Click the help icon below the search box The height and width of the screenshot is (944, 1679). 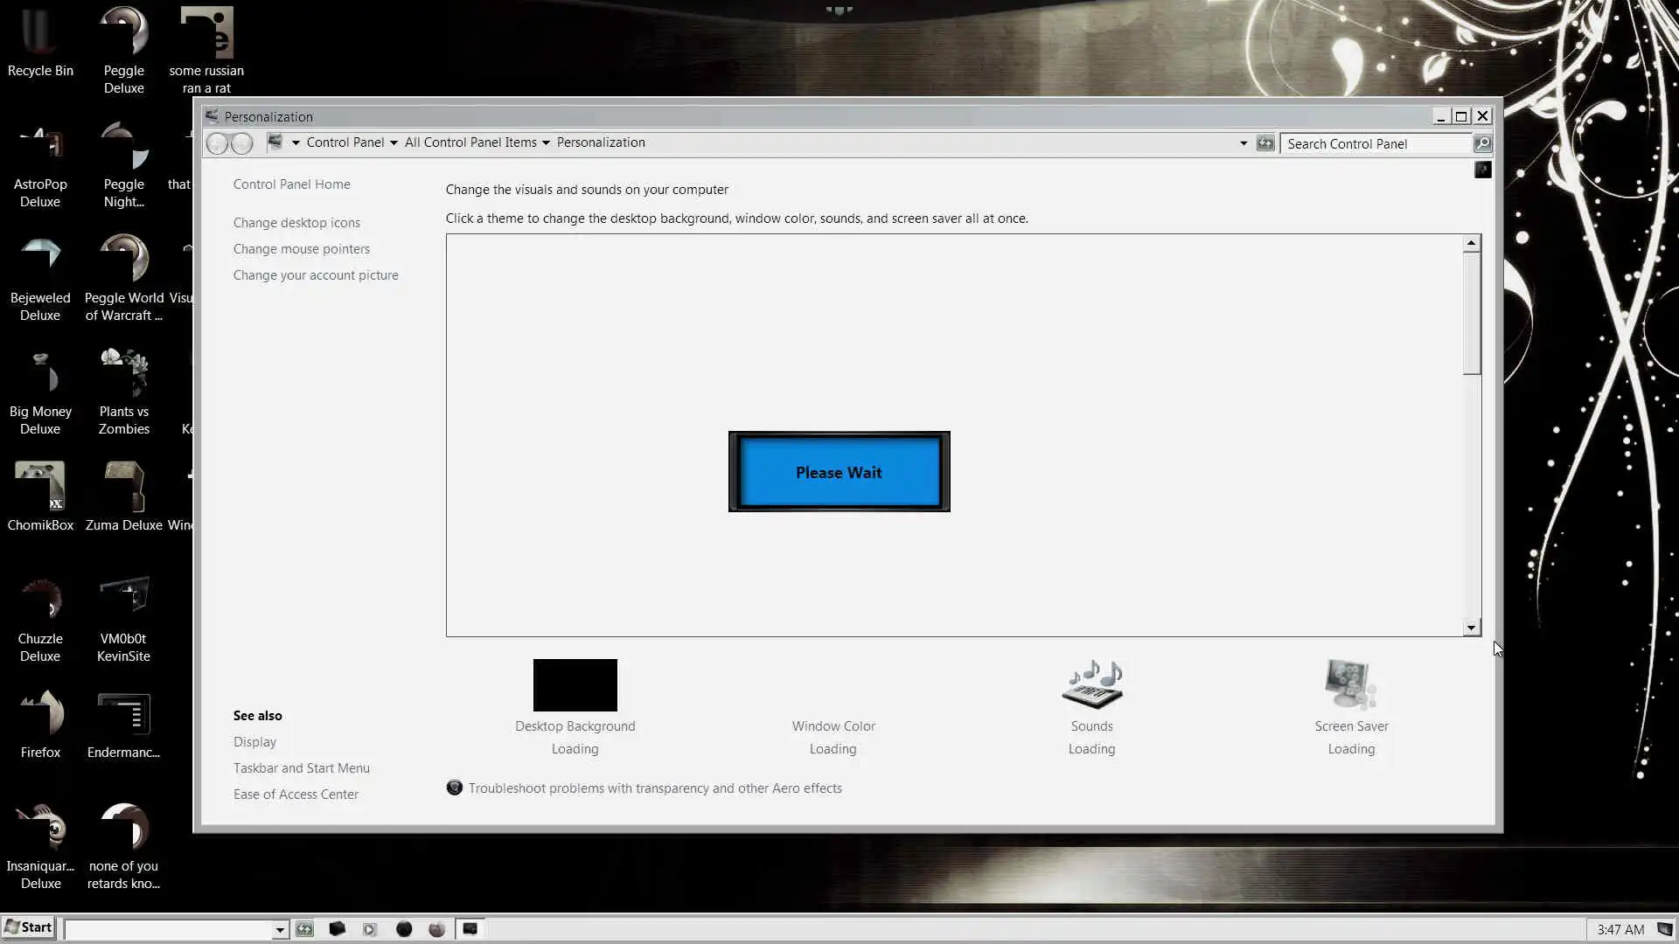point(1482,170)
